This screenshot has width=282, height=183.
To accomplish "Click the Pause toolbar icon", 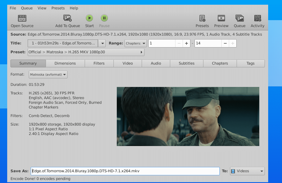I will [x=104, y=18].
